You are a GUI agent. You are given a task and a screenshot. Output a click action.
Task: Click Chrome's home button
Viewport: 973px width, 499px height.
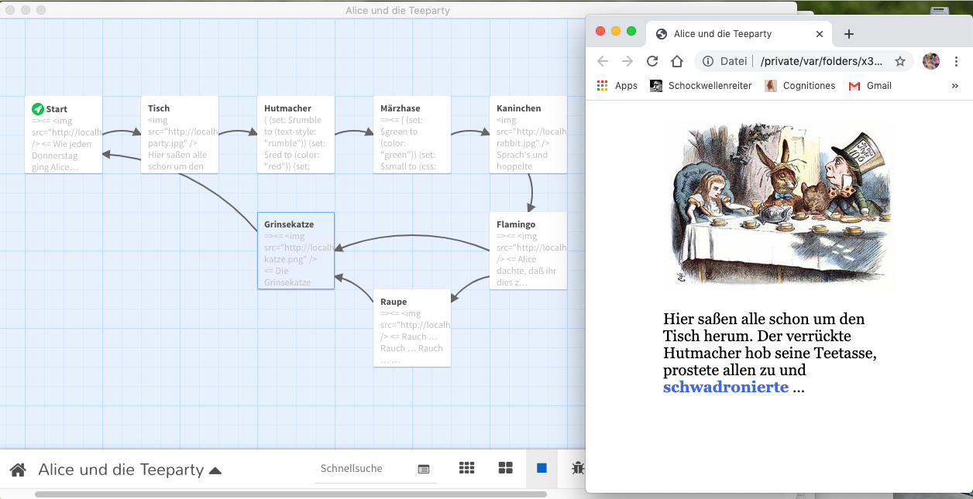pos(677,61)
